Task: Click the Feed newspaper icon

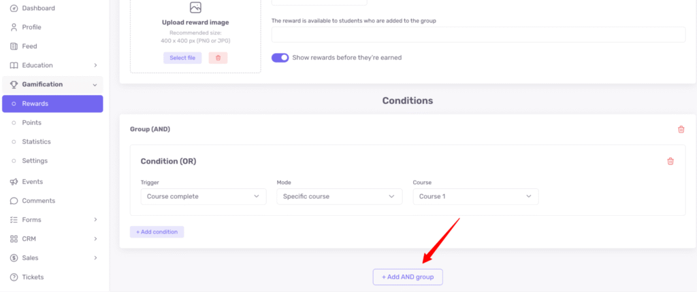Action: tap(14, 46)
